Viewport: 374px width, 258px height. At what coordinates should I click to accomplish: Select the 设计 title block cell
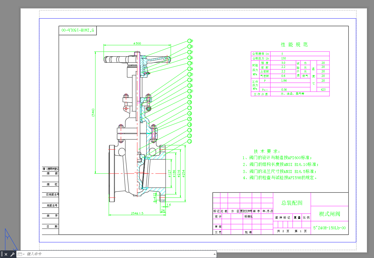tap(218, 216)
